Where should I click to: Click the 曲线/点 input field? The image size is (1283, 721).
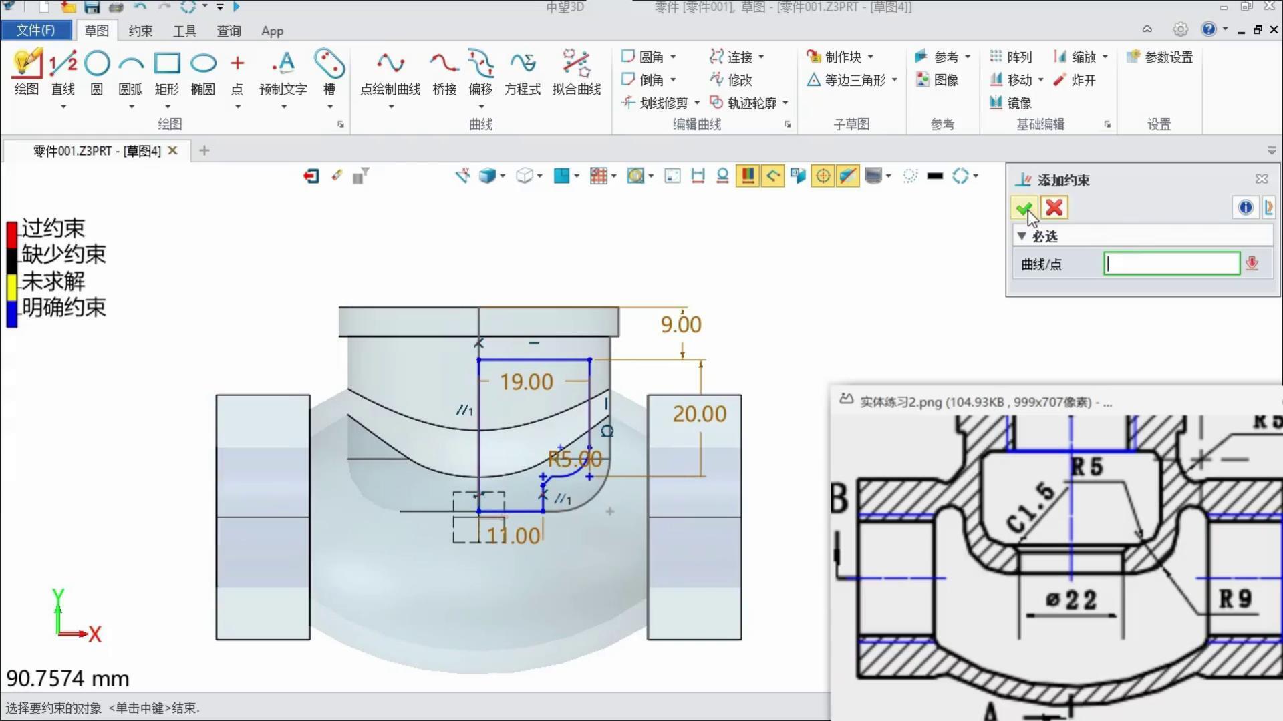1171,264
